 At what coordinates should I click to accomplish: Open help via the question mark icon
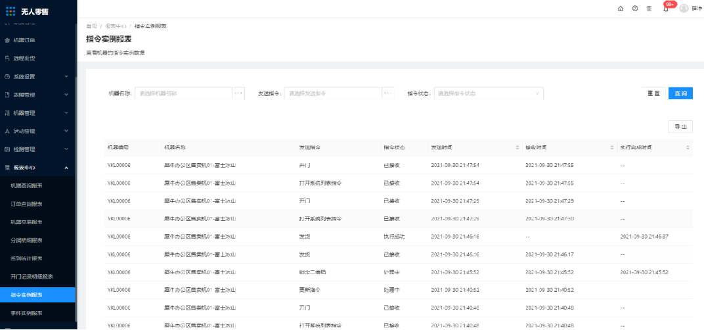635,9
